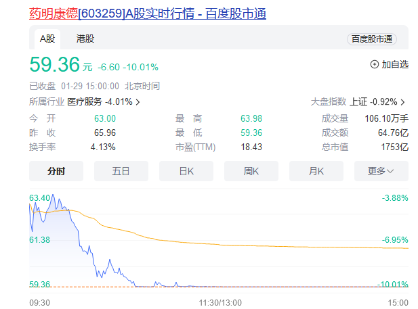Click the change value -6.60 -10.01%

(x=128, y=67)
